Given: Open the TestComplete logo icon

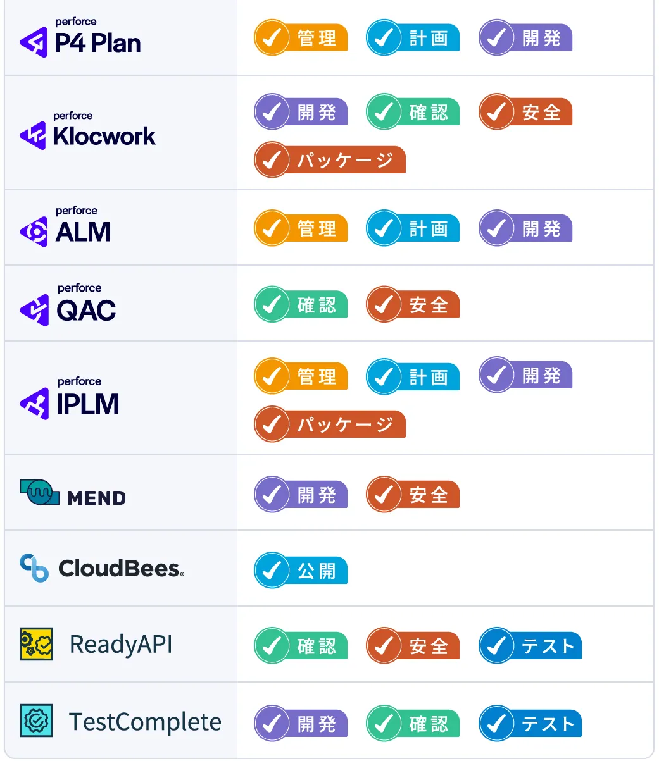Looking at the screenshot, I should pyautogui.click(x=36, y=721).
